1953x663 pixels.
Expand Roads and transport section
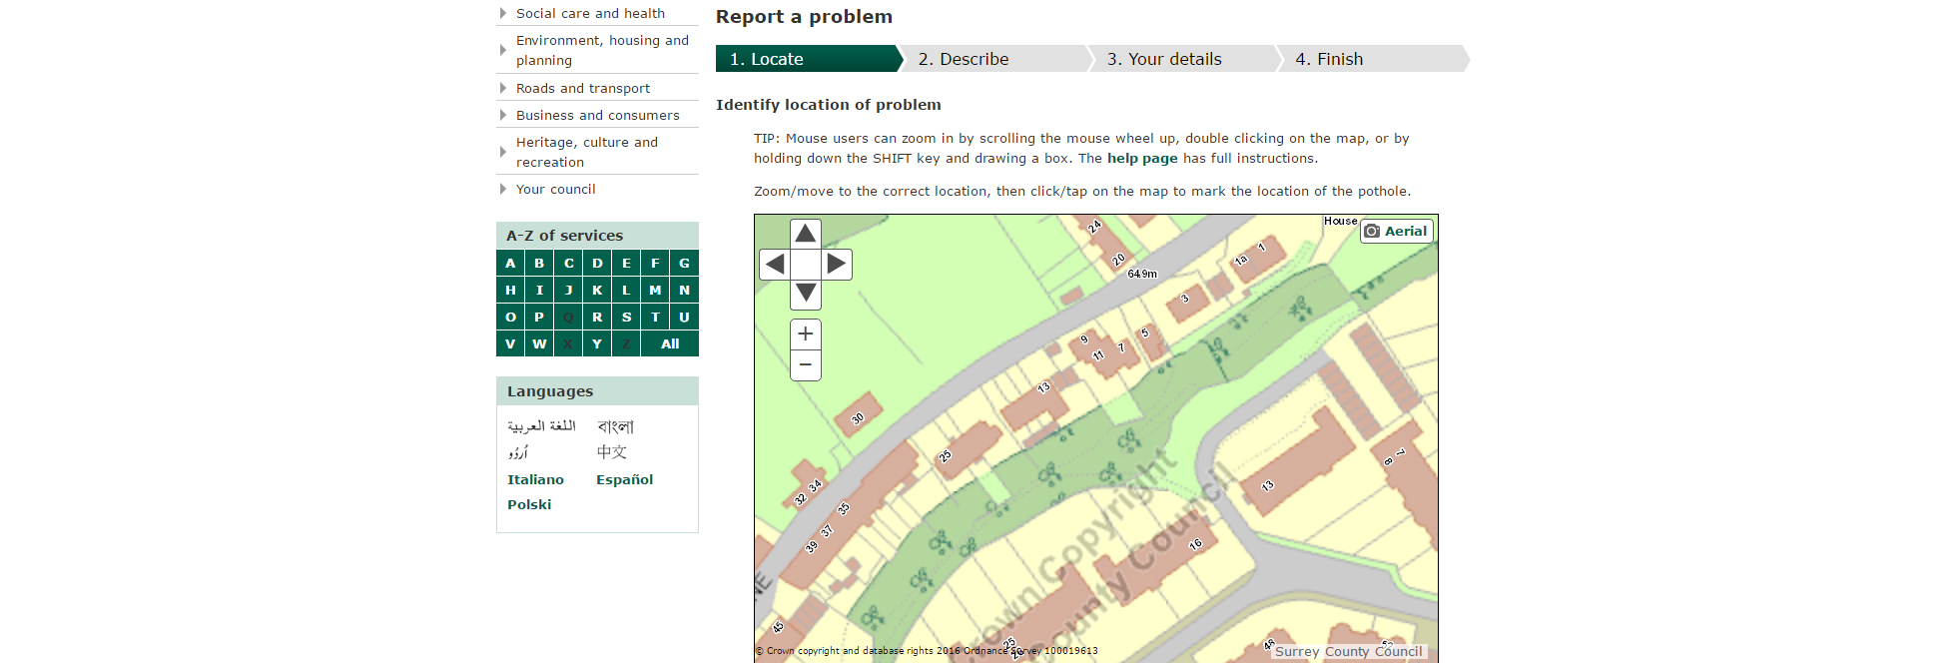coord(582,88)
